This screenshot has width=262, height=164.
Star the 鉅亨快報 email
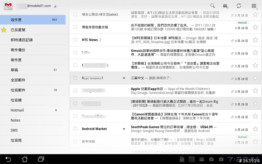[x=255, y=141]
